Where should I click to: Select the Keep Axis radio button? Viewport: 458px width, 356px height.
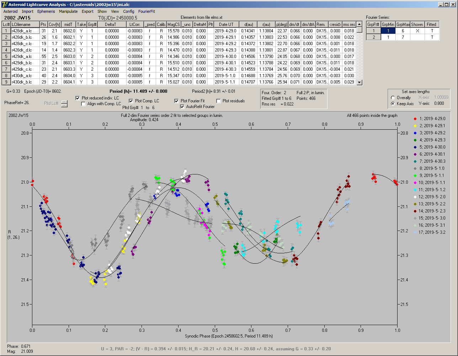click(393, 104)
